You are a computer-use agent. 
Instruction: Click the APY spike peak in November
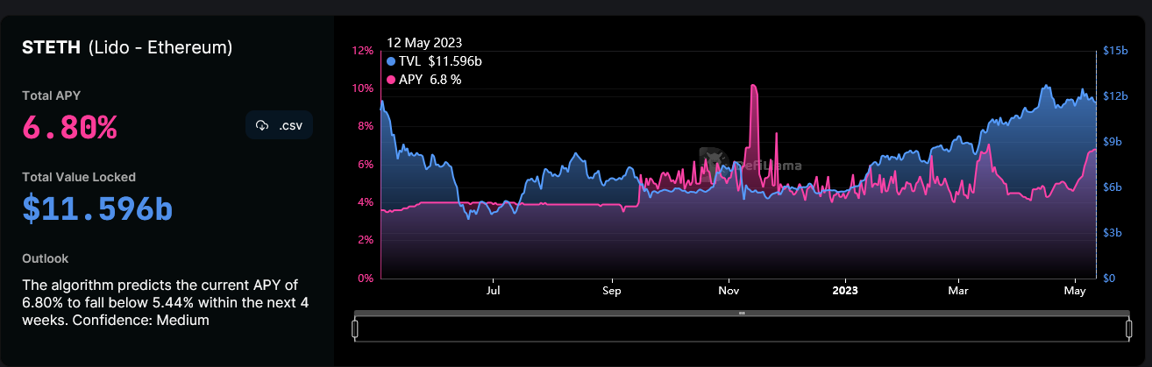pos(753,86)
